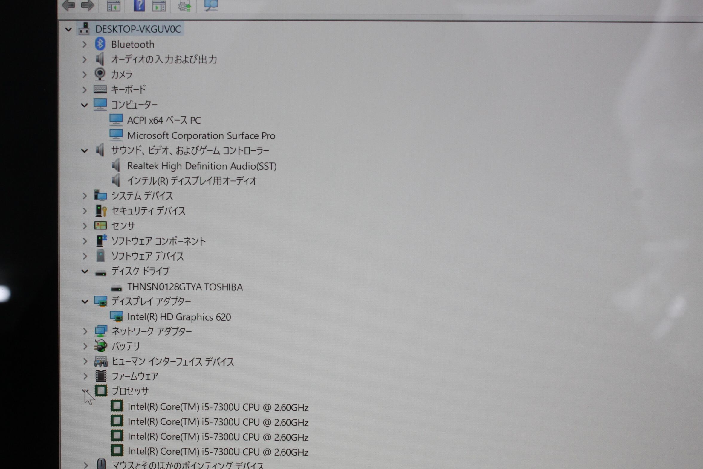Collapse the ディスプレイ アダプター node
703x469 pixels.
click(85, 301)
